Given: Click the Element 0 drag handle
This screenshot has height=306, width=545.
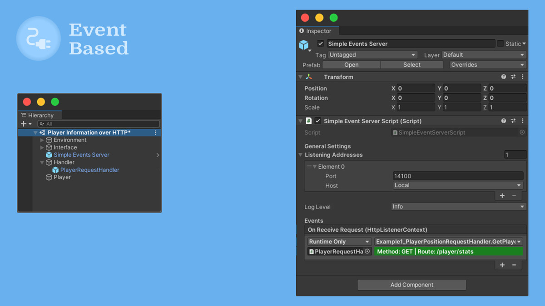Looking at the screenshot, I should (309, 167).
